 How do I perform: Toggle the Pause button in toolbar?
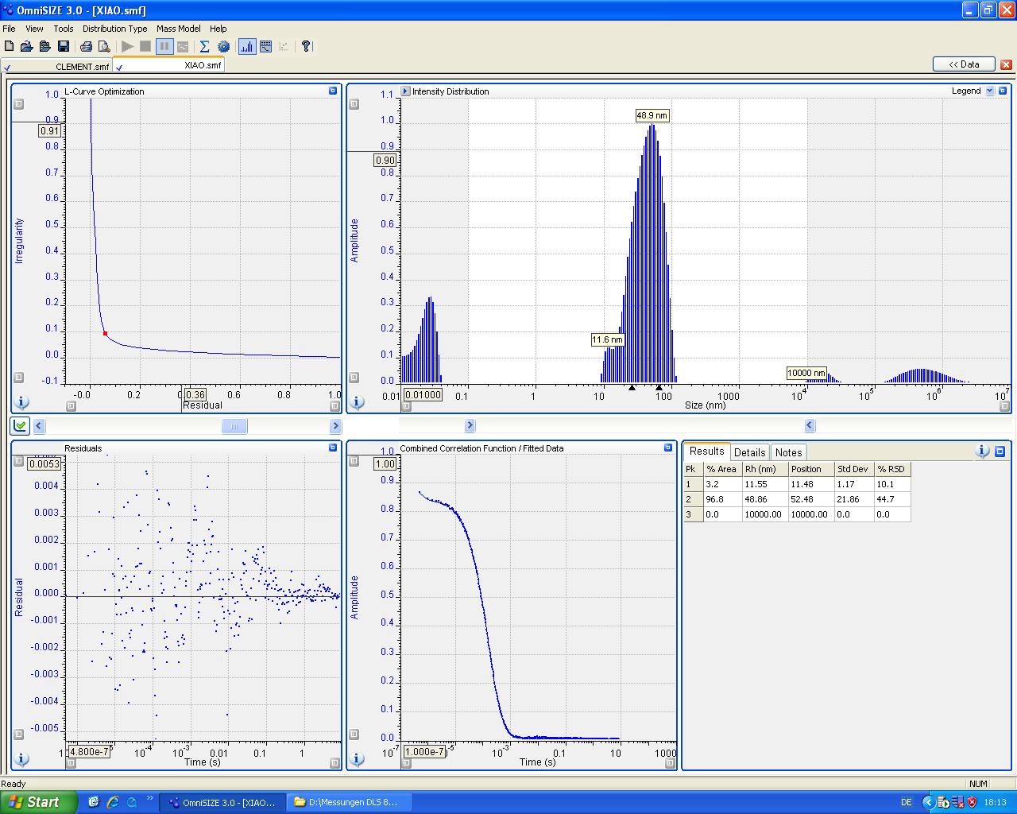(x=164, y=47)
